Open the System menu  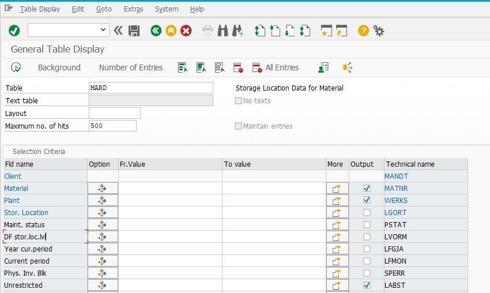pyautogui.click(x=167, y=9)
